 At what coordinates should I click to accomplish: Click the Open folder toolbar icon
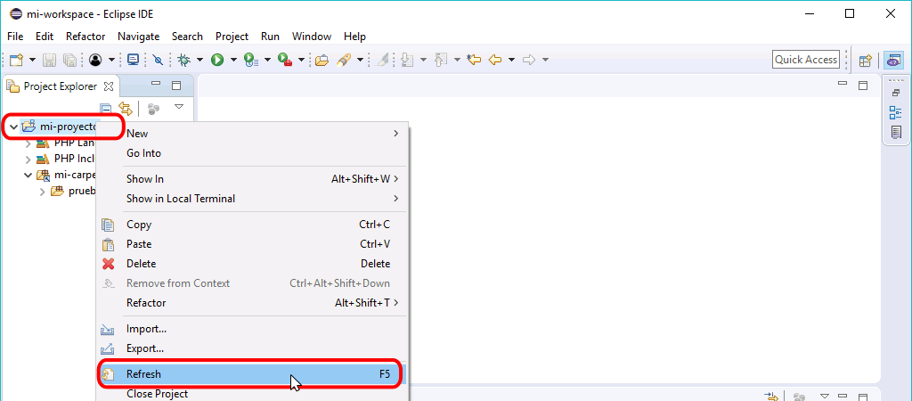322,60
